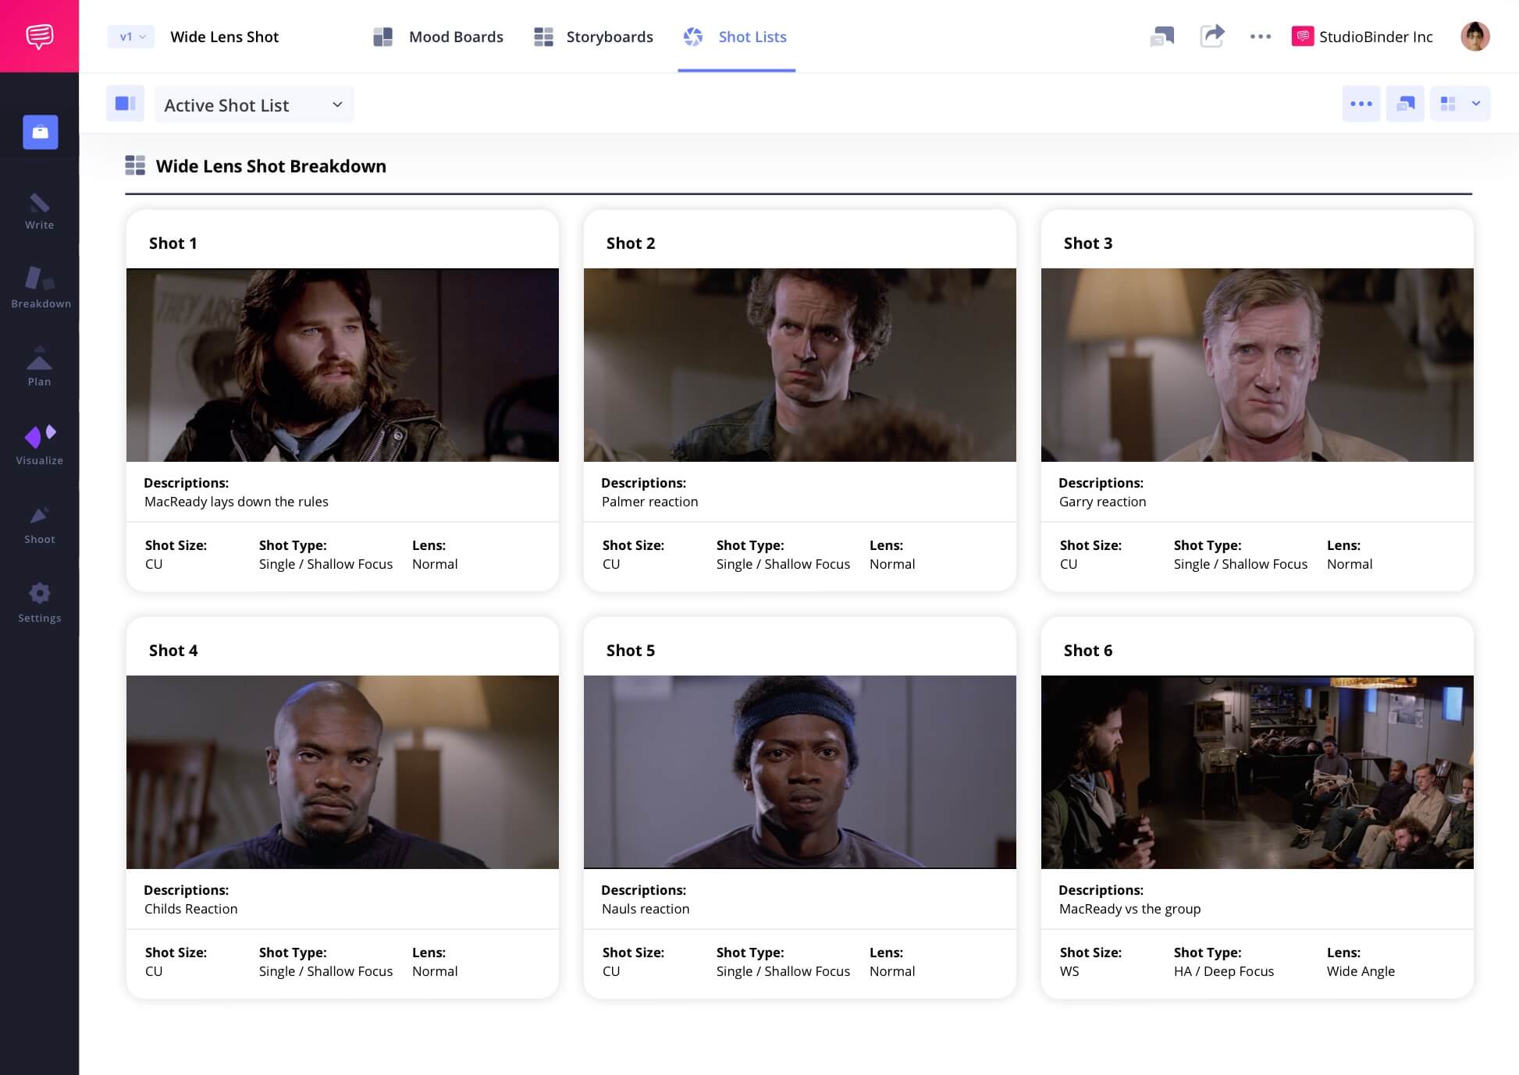Open the v1 version dropdown

(x=131, y=37)
